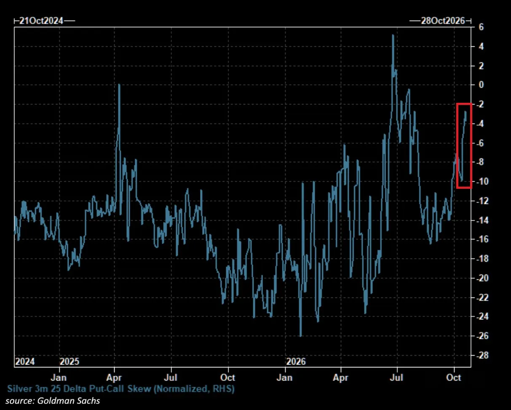
Task: Click the Jan label under 2026
Action: pyautogui.click(x=285, y=377)
